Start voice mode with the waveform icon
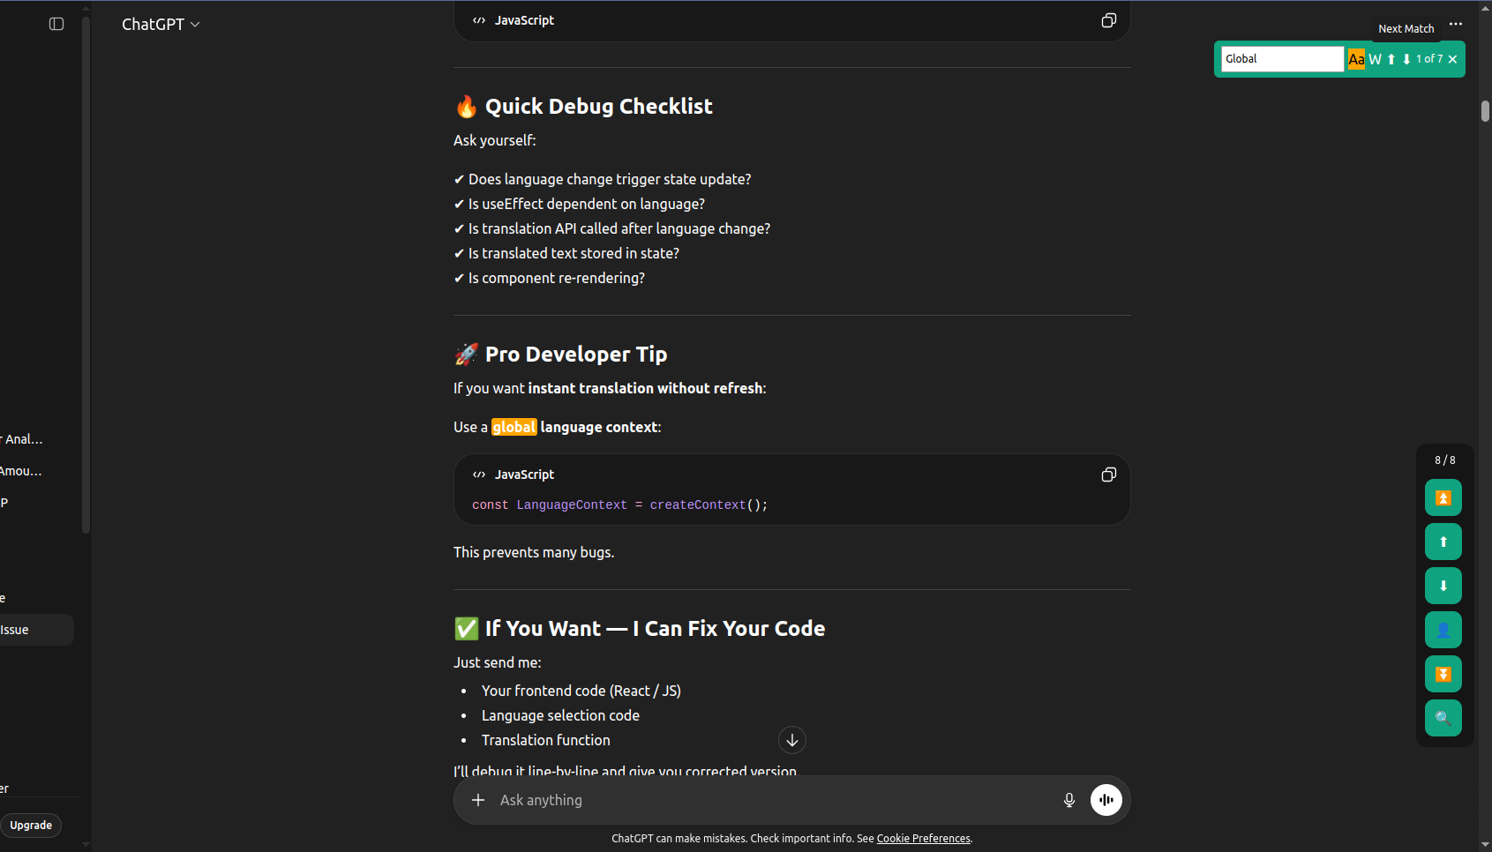This screenshot has width=1492, height=852. (x=1106, y=800)
